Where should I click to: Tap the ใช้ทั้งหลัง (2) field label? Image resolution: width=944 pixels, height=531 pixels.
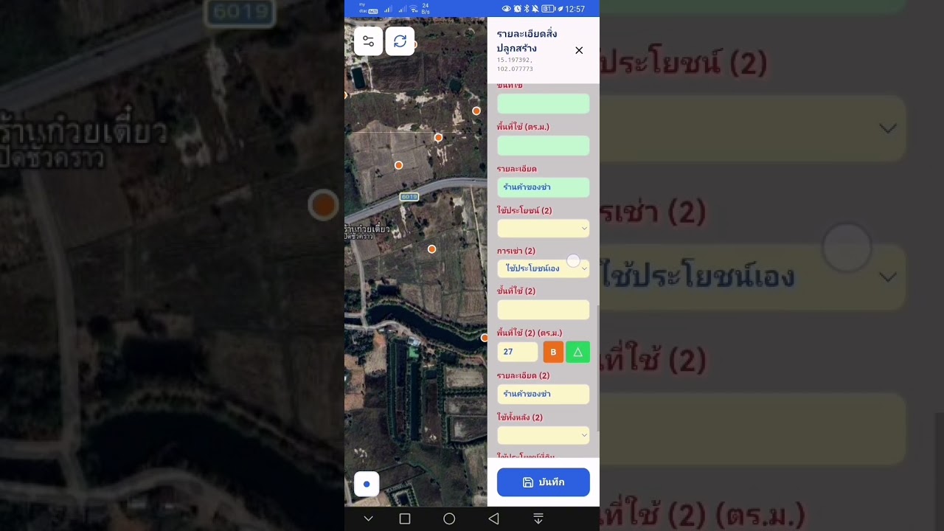pyautogui.click(x=520, y=417)
